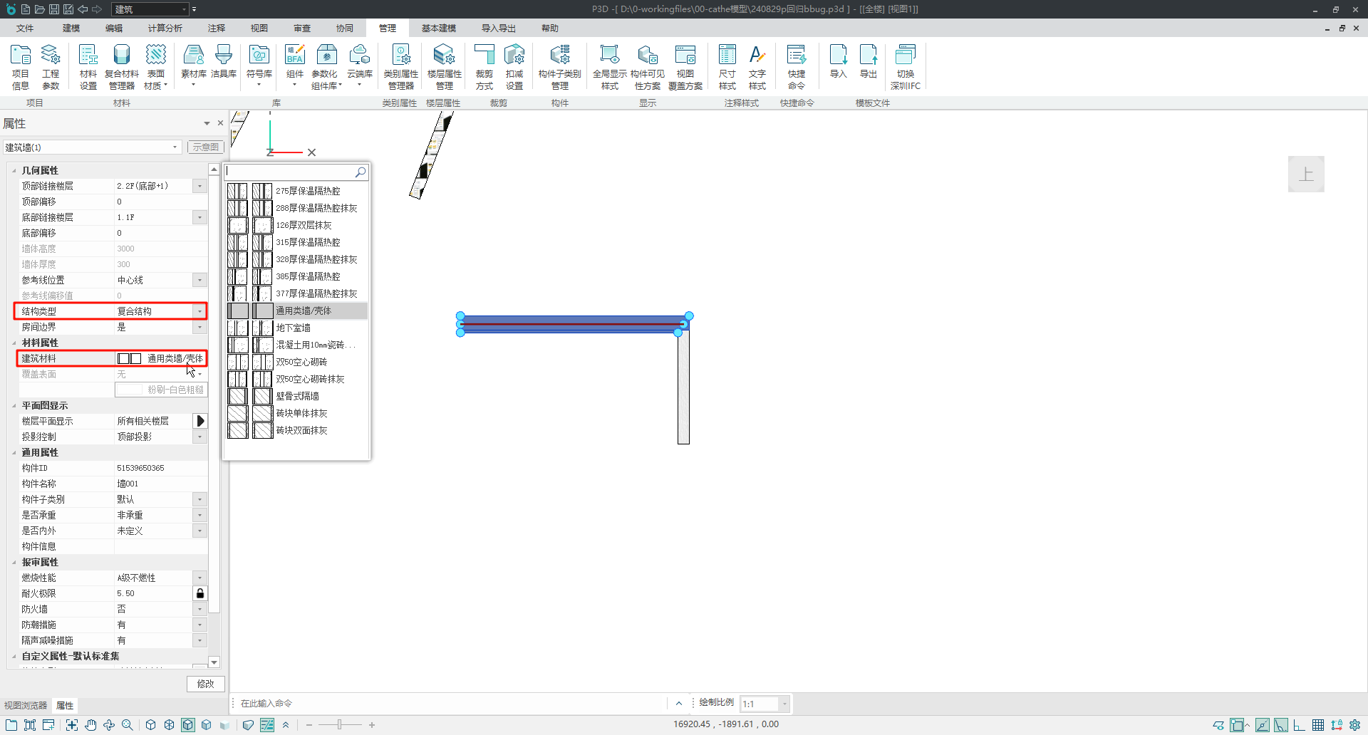
Task: Click the 尺寸样式 dimension style icon
Action: (x=727, y=67)
